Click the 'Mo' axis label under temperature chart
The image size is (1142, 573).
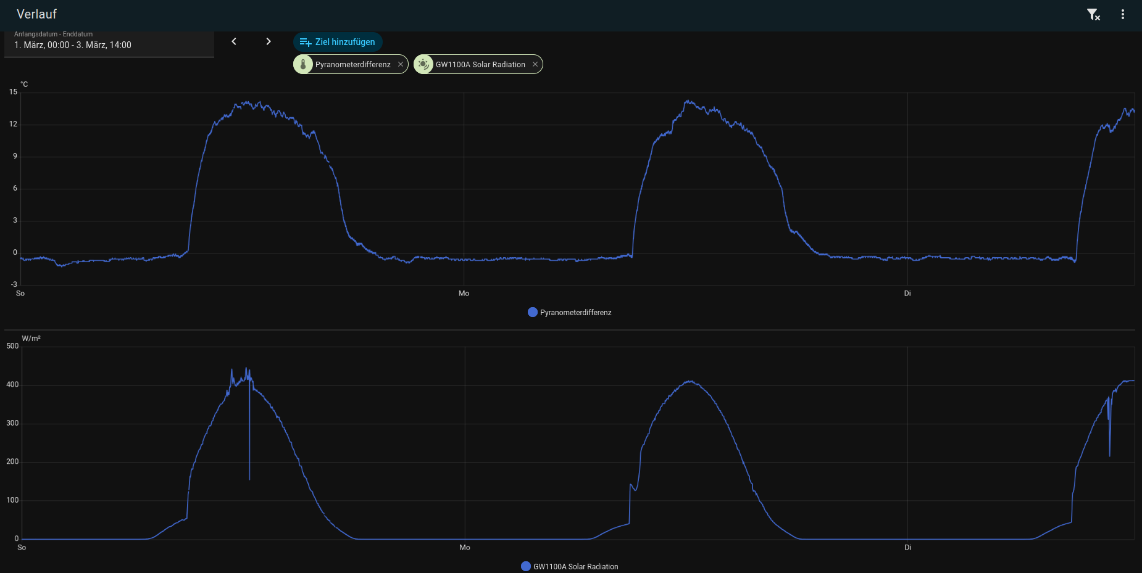[464, 294]
